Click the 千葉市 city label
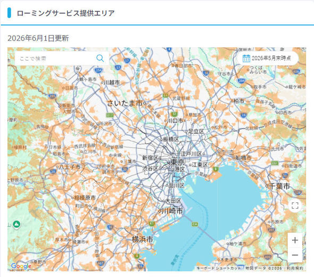This screenshot has width=314, height=277. pos(279,186)
